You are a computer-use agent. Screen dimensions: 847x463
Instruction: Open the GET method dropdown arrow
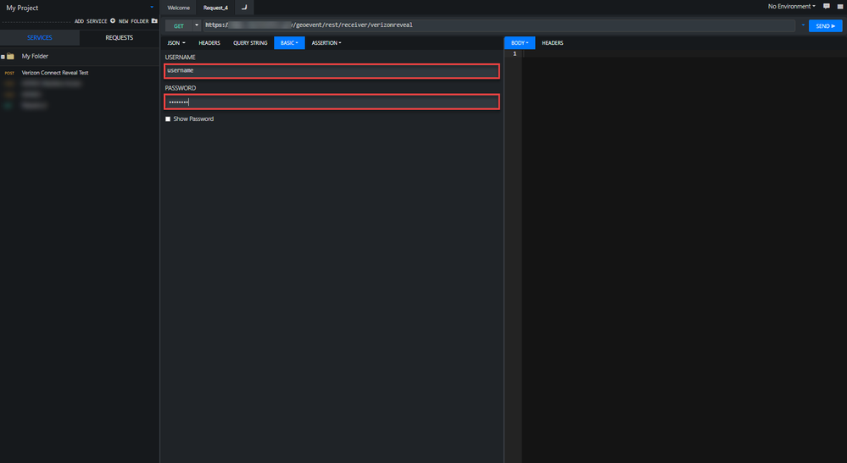point(197,25)
